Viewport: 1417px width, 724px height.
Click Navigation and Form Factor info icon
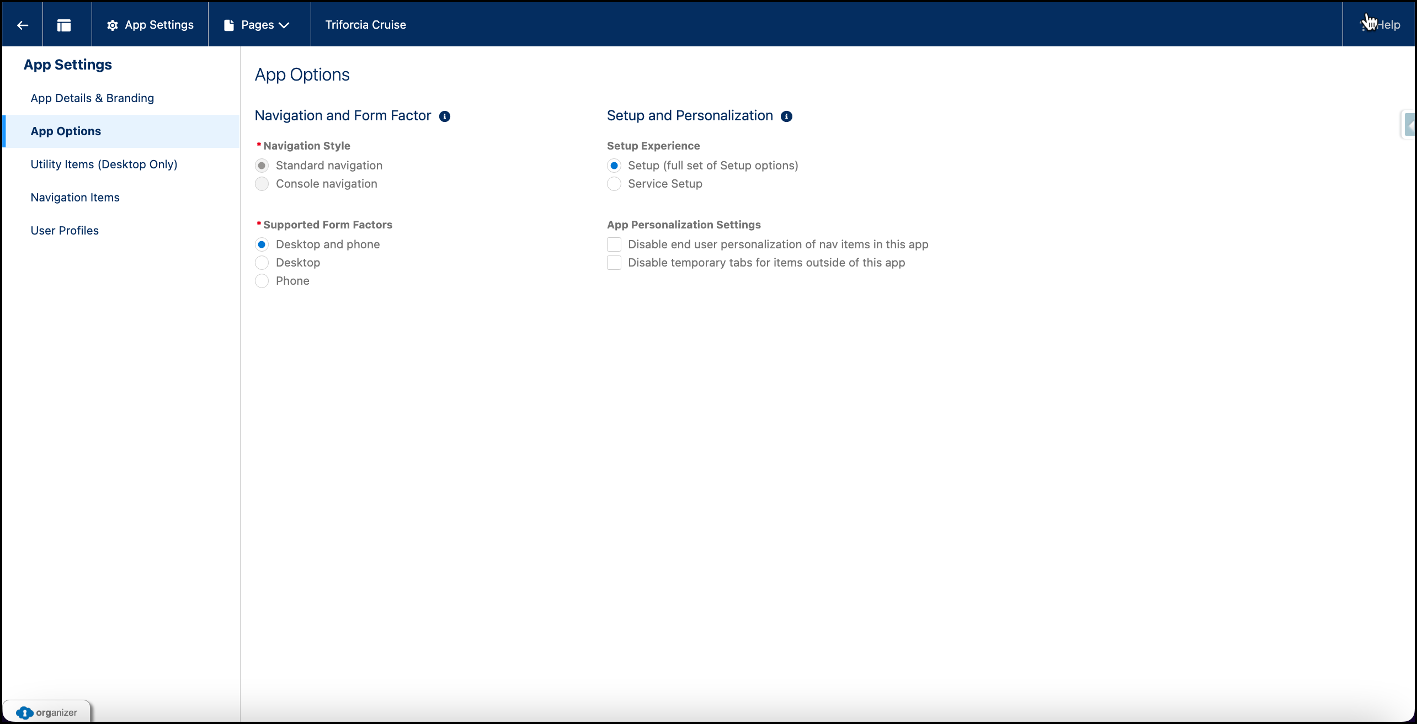pyautogui.click(x=445, y=116)
